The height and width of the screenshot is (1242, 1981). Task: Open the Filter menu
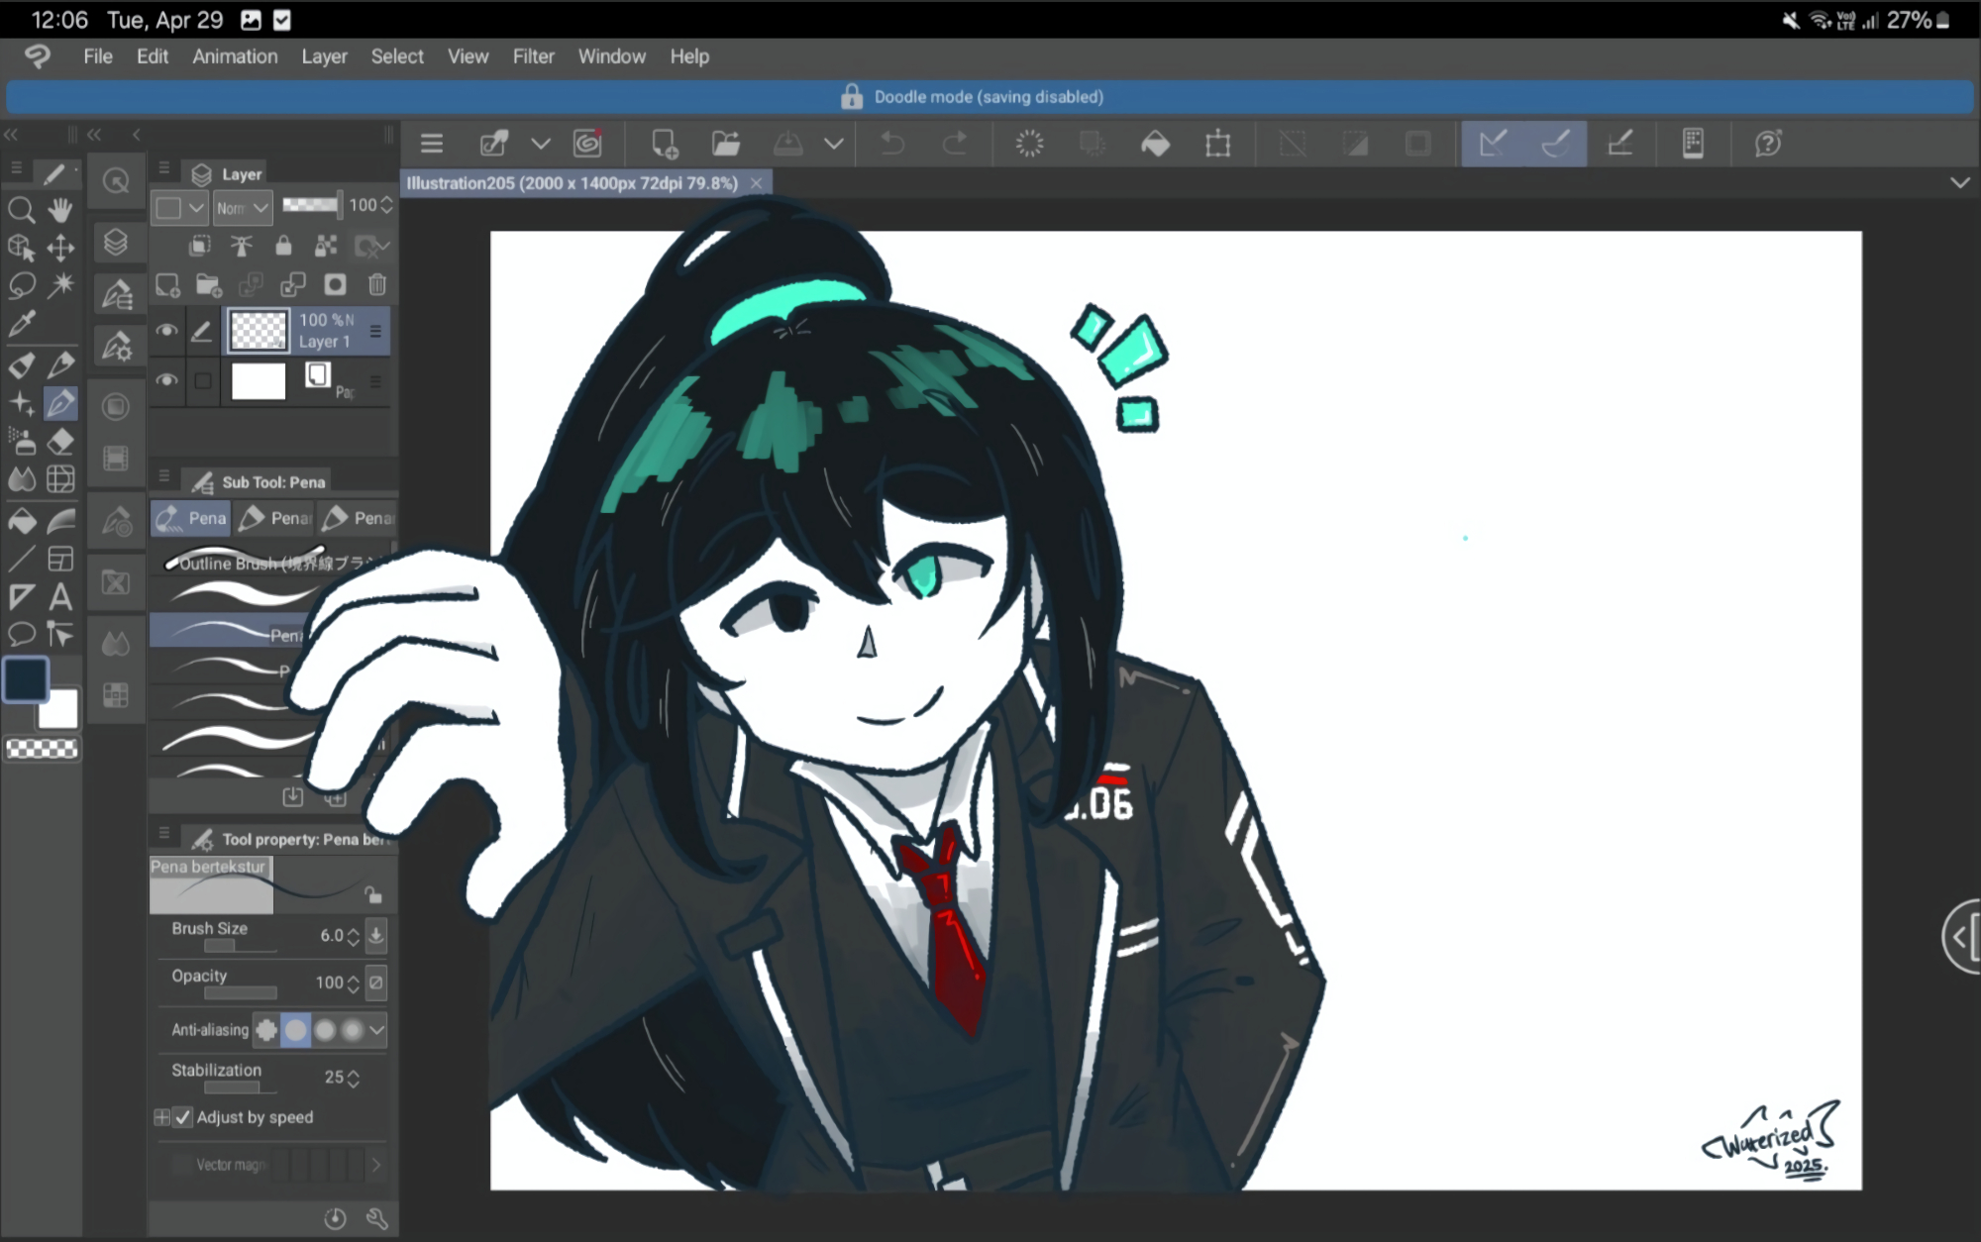tap(533, 56)
